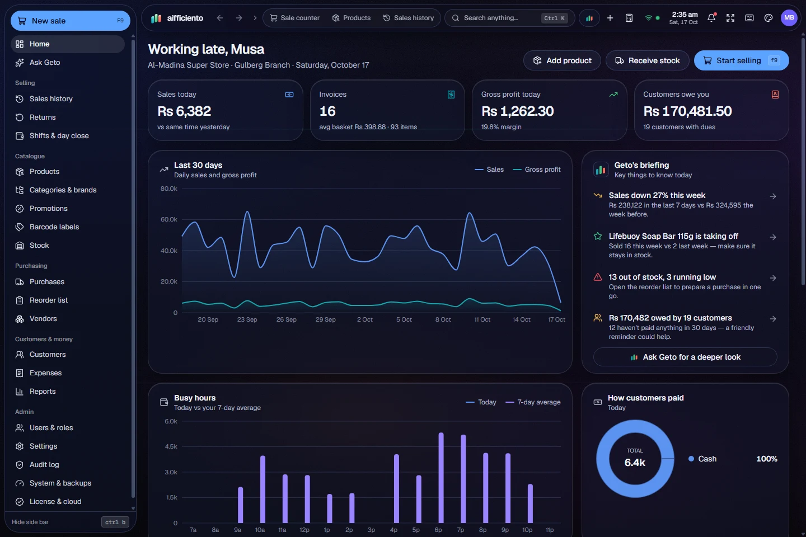The width and height of the screenshot is (806, 537).
Task: Open Ask Geto from the sidebar
Action: pyautogui.click(x=67, y=62)
